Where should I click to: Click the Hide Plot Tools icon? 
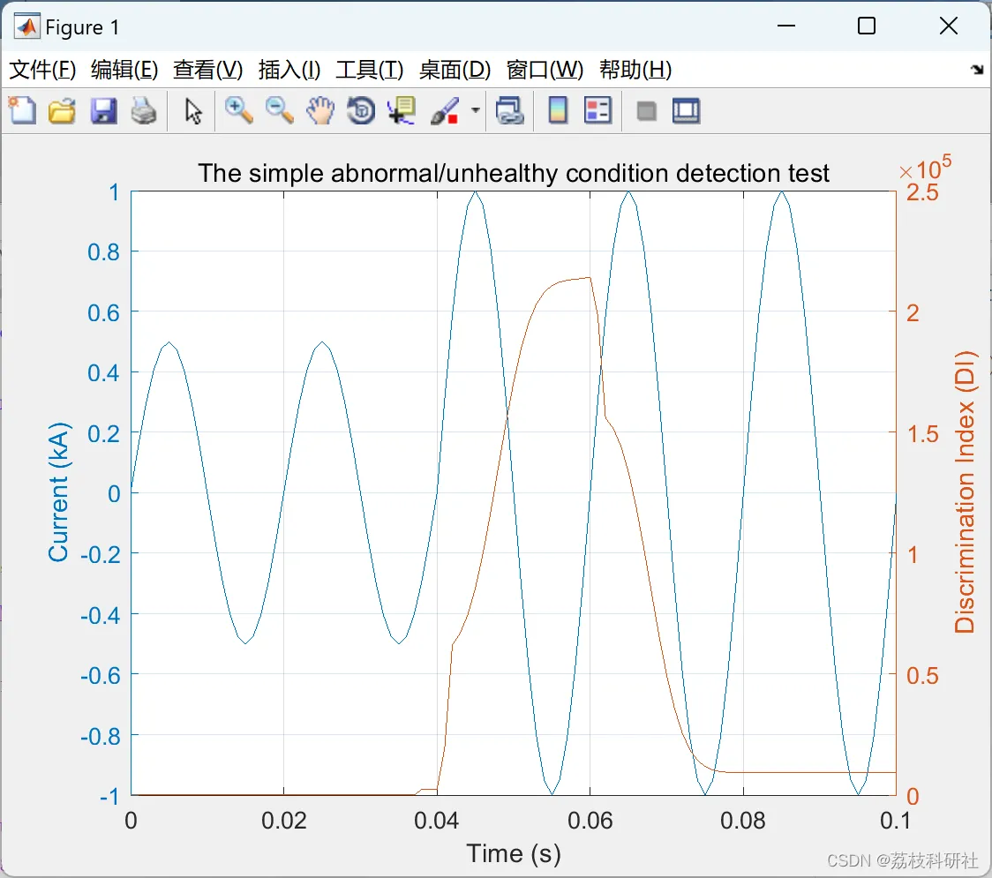(x=646, y=111)
